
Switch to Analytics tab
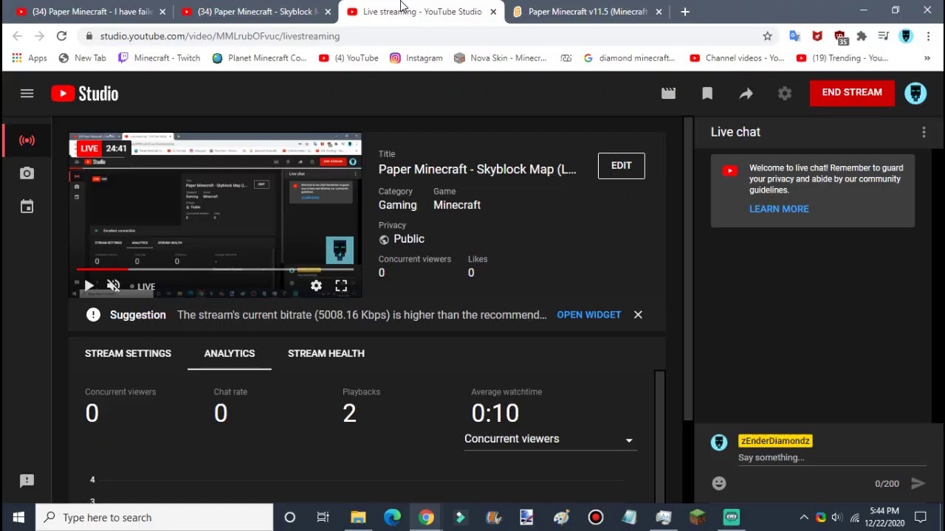(x=230, y=353)
